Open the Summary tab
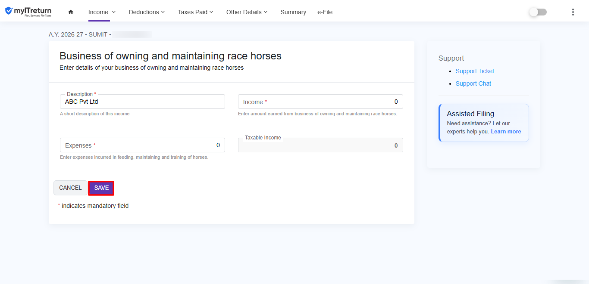589x284 pixels. 293,12
